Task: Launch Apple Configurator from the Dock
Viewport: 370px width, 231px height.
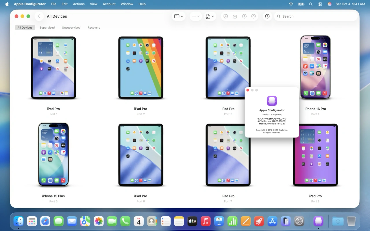Action: (318, 221)
